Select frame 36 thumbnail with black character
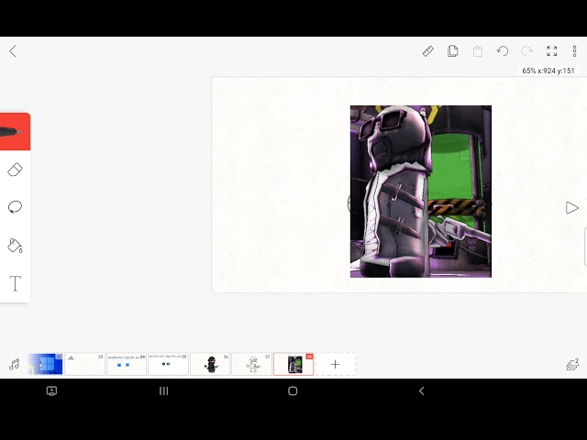 pyautogui.click(x=210, y=364)
